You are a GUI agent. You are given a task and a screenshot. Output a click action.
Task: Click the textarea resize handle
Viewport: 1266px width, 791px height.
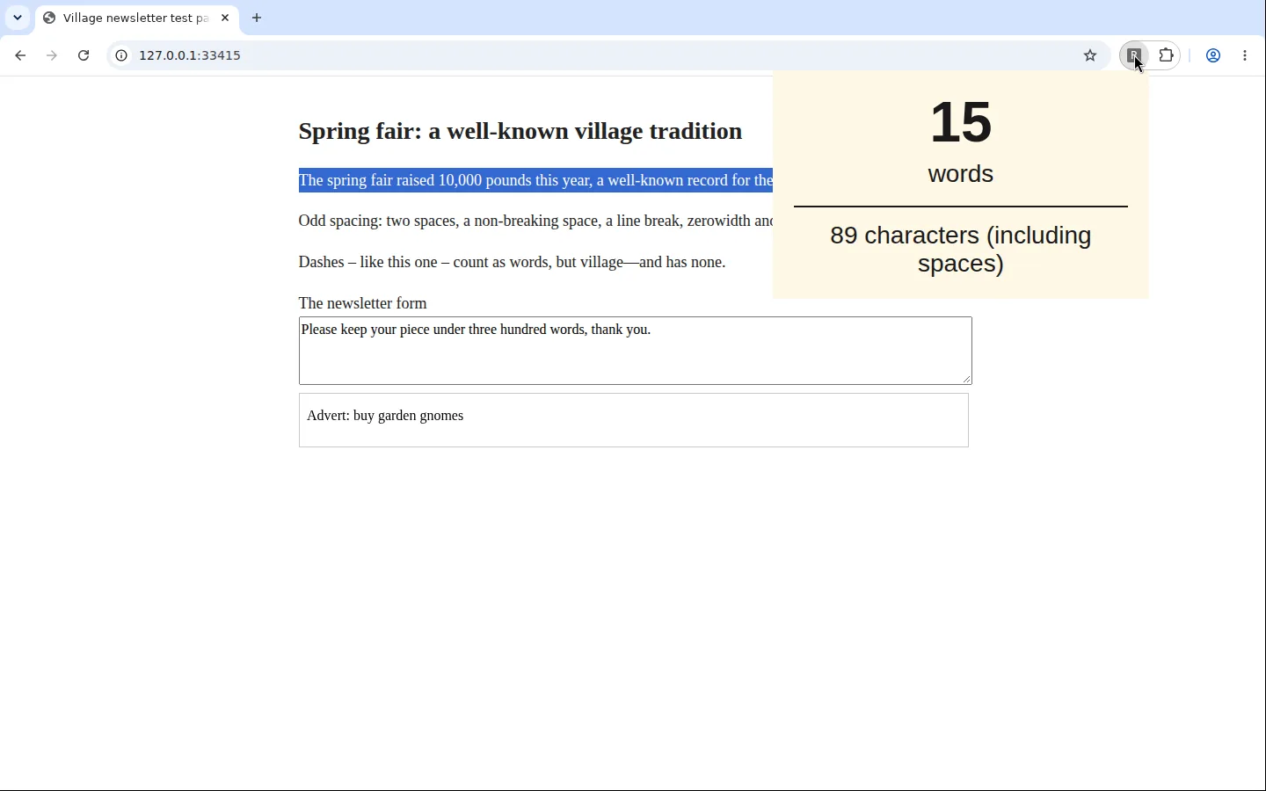(x=967, y=379)
